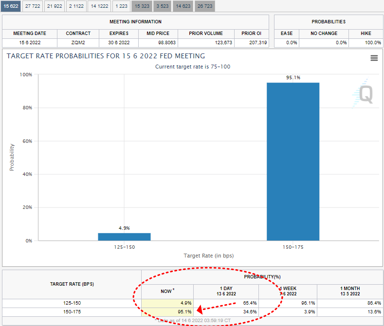This screenshot has width=384, height=326.
Task: Click the NOW column header
Action: [167, 292]
